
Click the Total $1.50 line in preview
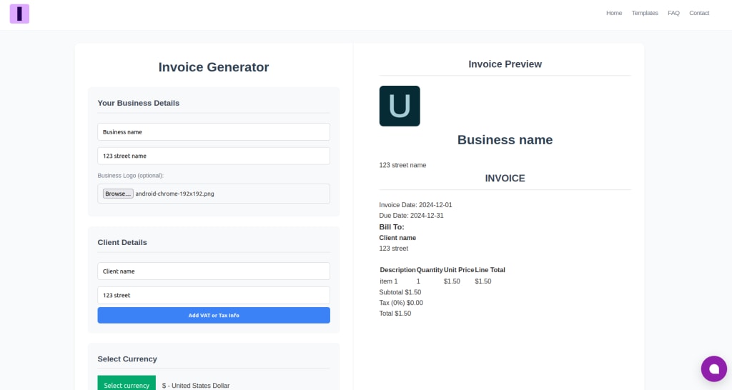coord(395,314)
